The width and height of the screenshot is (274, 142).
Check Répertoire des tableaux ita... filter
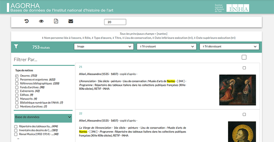point(16,127)
